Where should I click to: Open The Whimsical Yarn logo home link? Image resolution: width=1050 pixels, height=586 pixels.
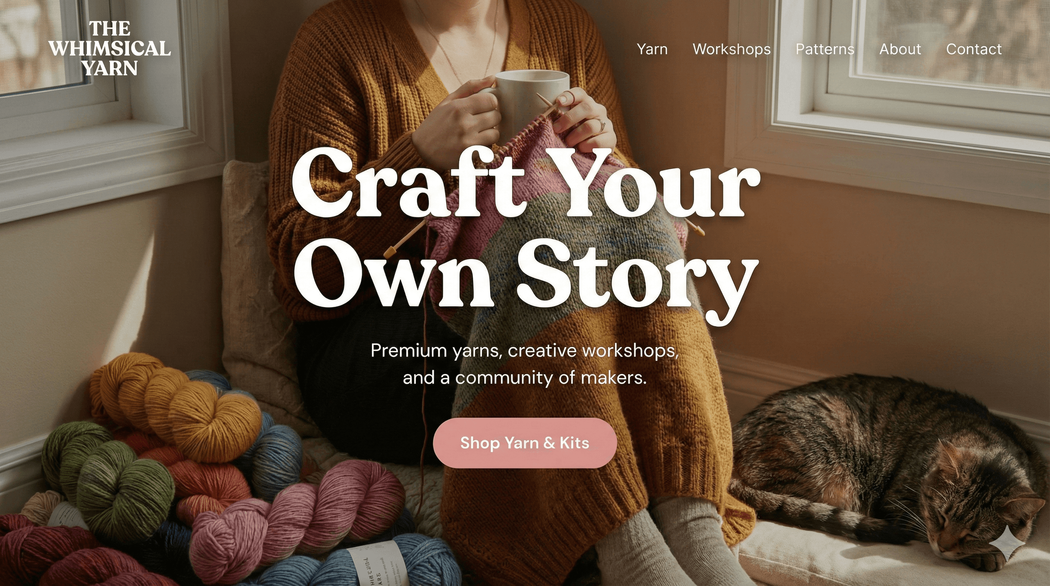[110, 48]
